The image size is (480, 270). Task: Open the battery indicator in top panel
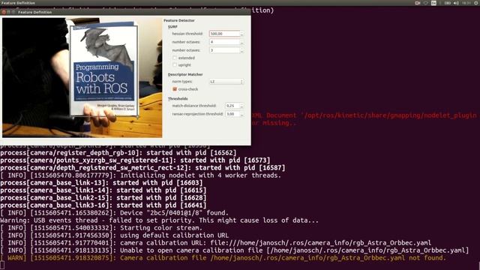(447, 3)
